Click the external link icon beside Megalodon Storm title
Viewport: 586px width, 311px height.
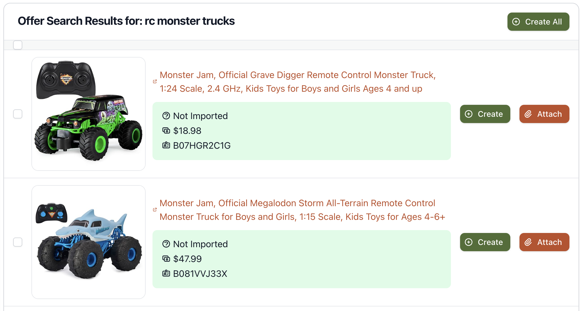pyautogui.click(x=155, y=210)
